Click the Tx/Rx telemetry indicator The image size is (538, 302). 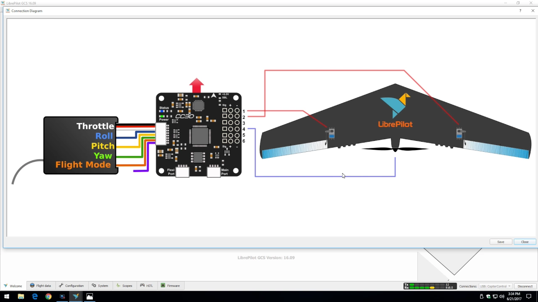[x=429, y=286]
